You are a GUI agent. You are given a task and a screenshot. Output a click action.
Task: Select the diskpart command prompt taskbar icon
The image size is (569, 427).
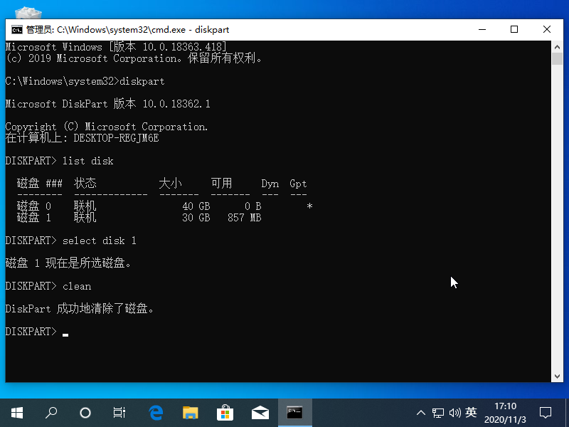(294, 413)
